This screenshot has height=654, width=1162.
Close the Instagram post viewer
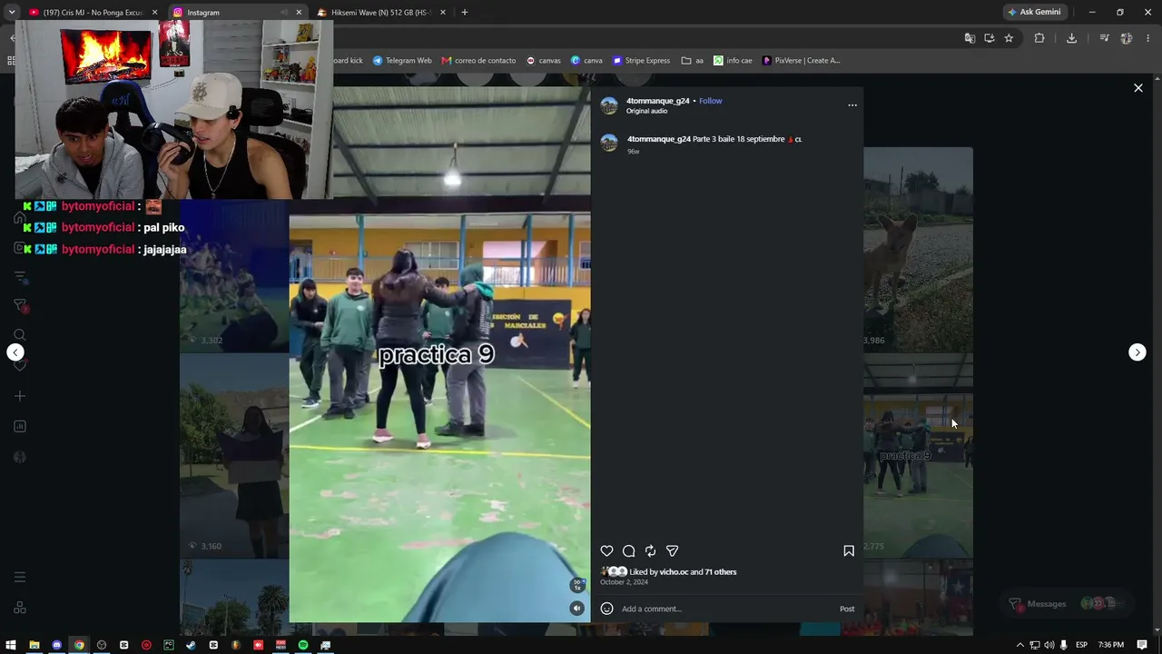1138,88
